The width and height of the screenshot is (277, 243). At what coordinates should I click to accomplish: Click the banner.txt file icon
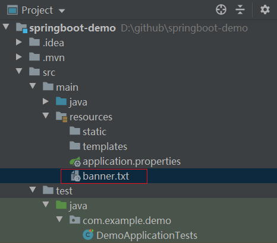tap(75, 176)
